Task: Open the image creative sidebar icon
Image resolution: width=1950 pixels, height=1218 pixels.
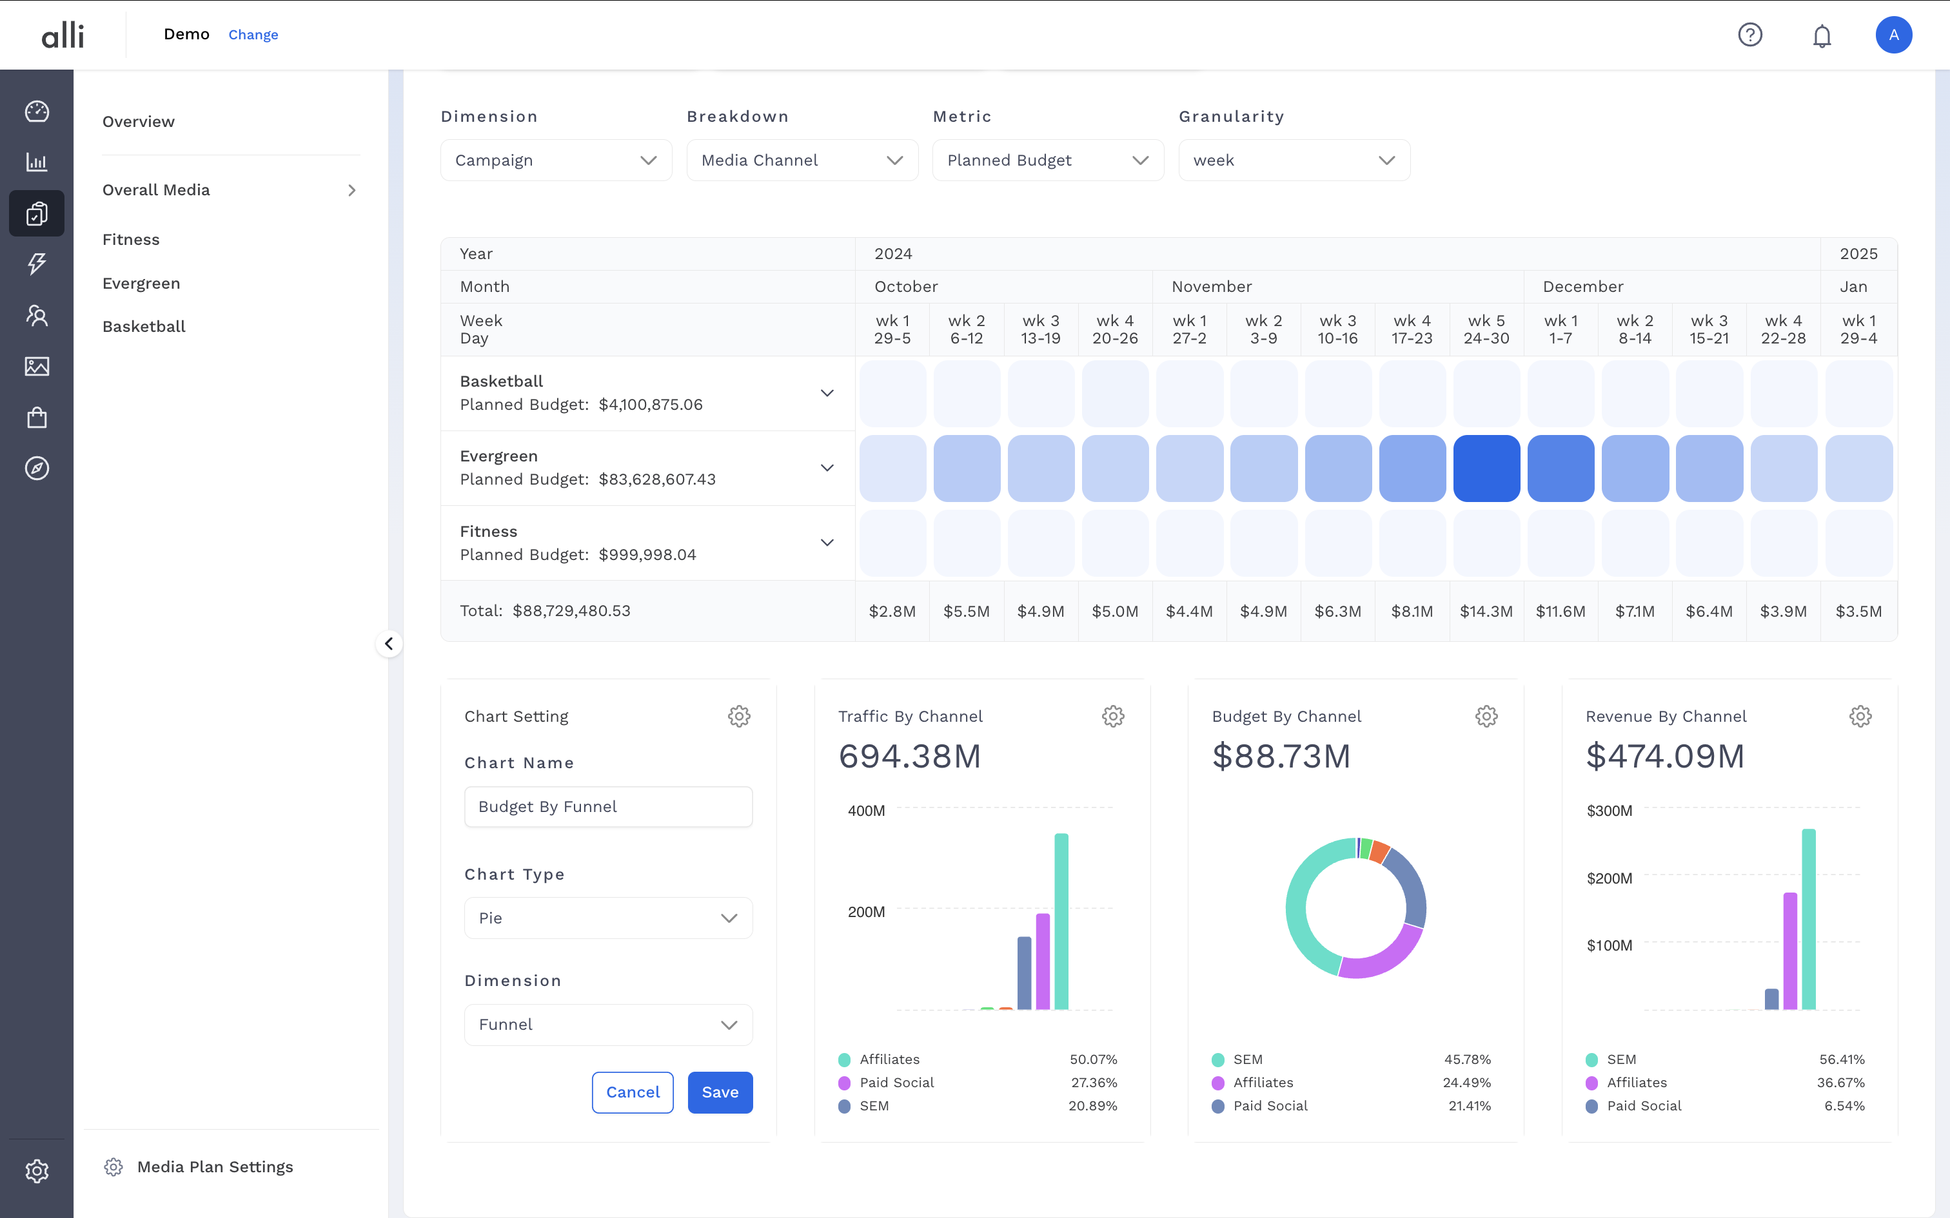Action: 37,367
